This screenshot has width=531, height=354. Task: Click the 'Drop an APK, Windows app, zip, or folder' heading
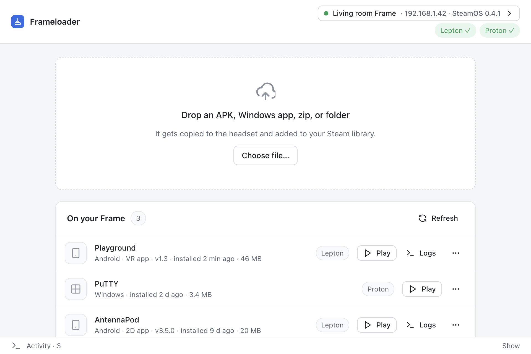pyautogui.click(x=265, y=115)
